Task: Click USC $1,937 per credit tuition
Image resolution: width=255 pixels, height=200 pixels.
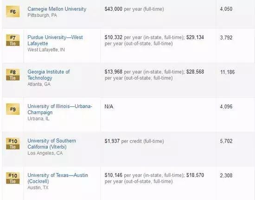Action: (x=134, y=141)
